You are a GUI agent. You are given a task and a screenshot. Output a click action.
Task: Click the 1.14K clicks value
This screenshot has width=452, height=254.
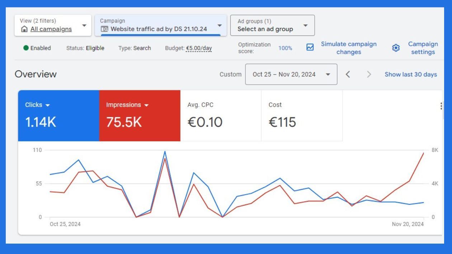coord(41,122)
